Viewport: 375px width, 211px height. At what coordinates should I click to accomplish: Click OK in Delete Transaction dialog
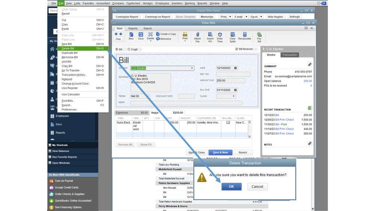coord(231,187)
